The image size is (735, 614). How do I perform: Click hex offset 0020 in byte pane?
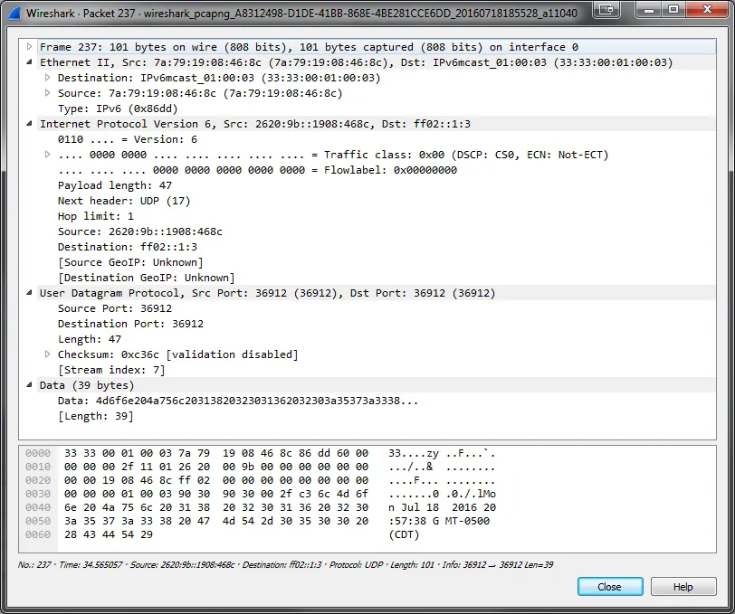pyautogui.click(x=38, y=480)
